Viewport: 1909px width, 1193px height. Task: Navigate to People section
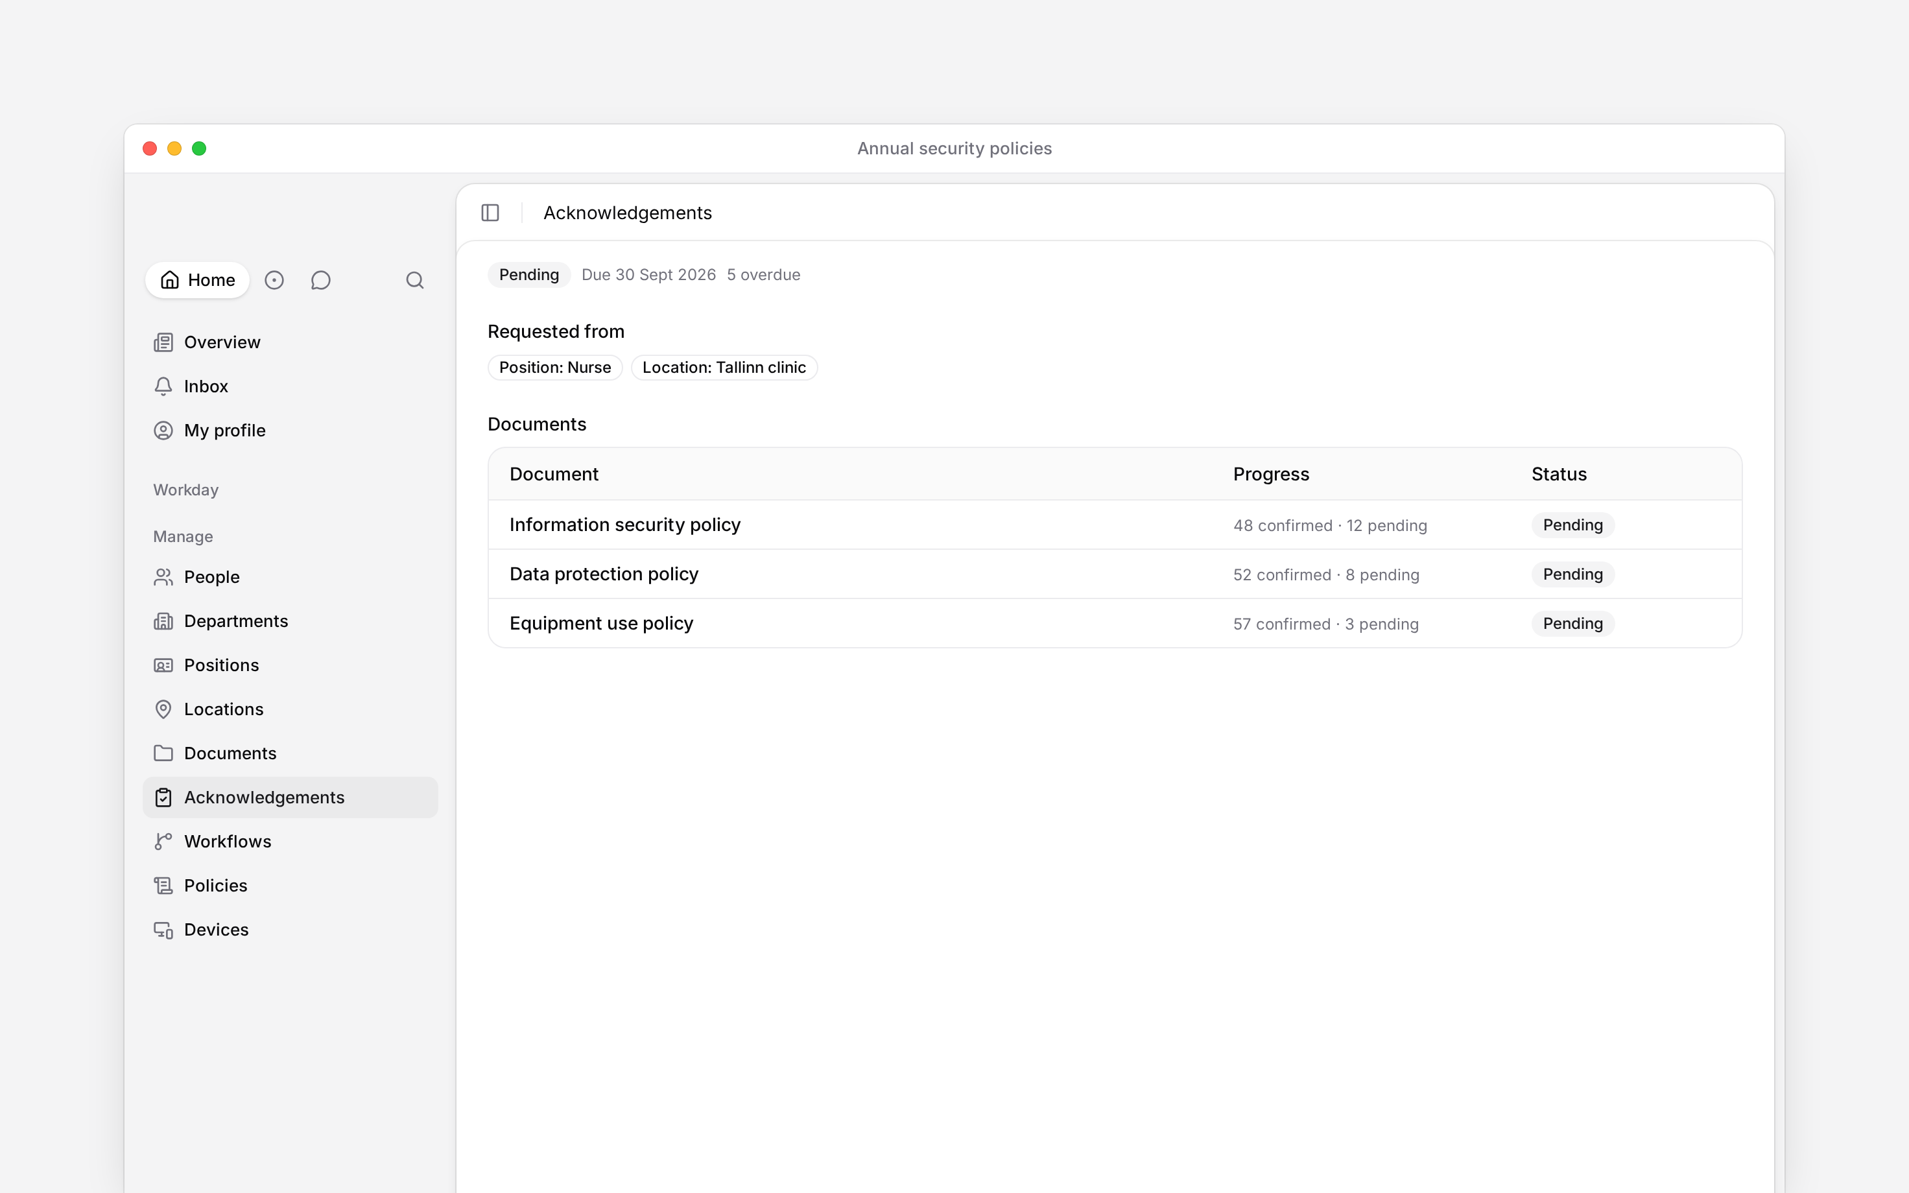(x=290, y=578)
